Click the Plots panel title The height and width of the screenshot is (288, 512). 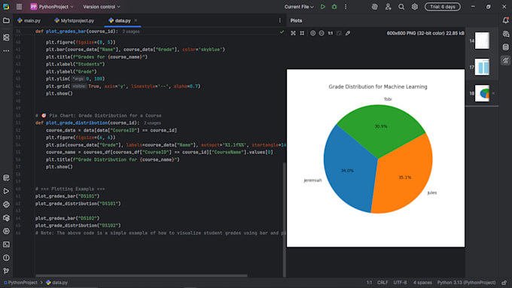click(296, 20)
